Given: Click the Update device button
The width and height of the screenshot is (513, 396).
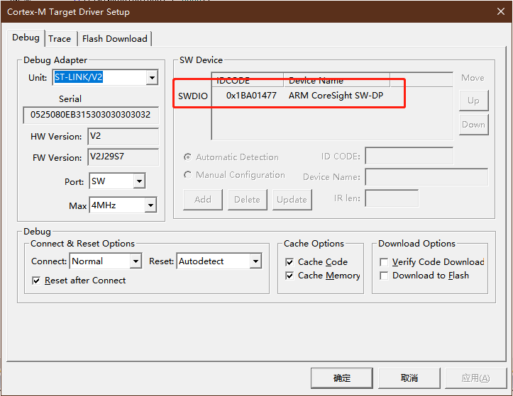Looking at the screenshot, I should [292, 200].
